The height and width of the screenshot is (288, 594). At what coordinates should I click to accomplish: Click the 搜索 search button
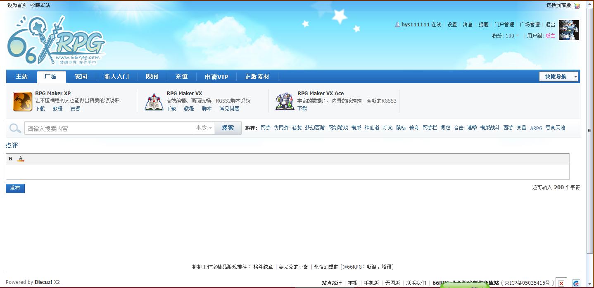coord(228,128)
